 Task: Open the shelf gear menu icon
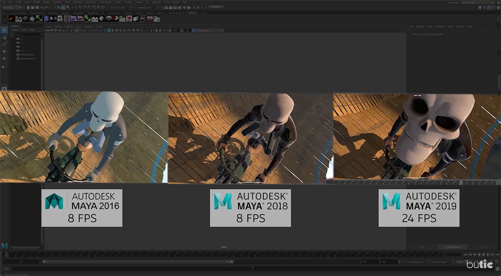[x=4, y=20]
